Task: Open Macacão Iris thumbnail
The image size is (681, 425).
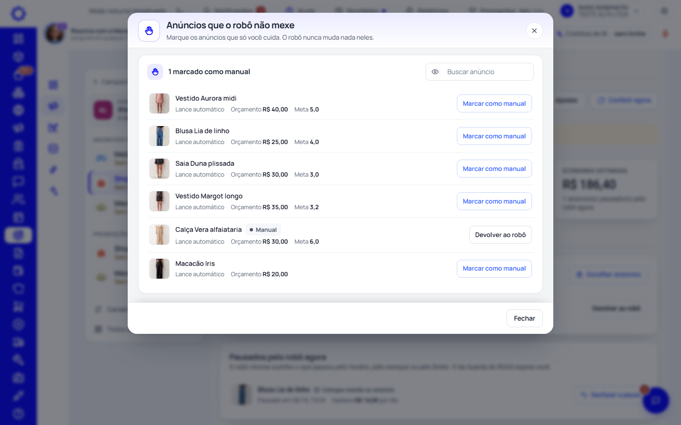Action: 159,268
